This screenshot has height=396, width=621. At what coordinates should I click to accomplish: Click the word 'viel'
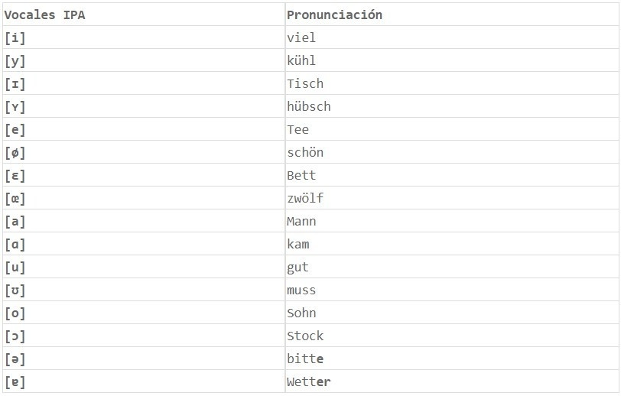(x=301, y=37)
